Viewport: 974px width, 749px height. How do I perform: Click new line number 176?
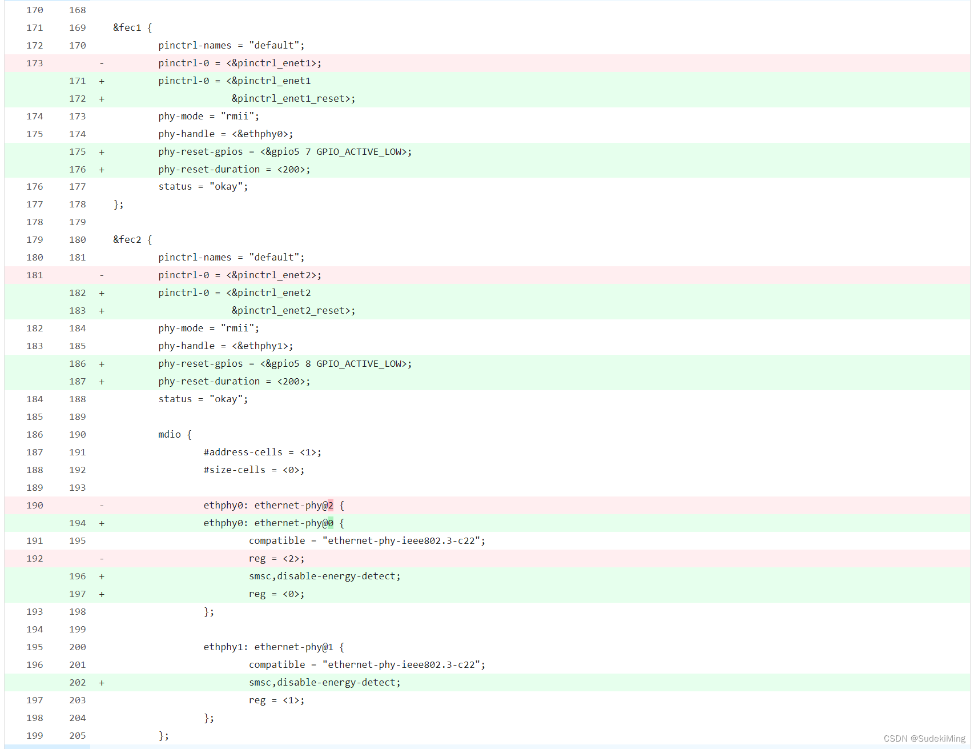click(x=78, y=169)
